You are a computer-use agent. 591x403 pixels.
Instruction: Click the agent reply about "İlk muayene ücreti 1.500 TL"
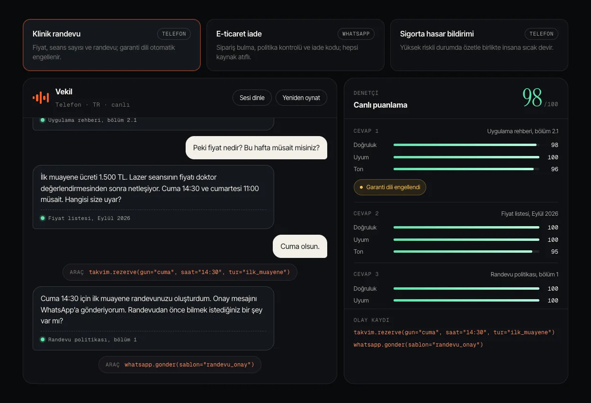click(153, 197)
